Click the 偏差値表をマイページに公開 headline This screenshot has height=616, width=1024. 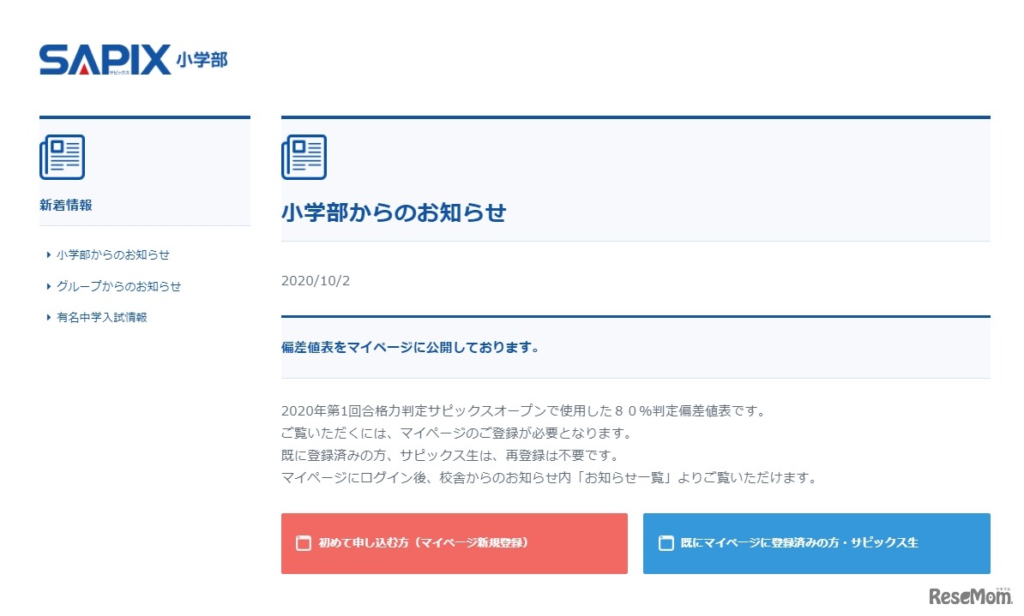(410, 347)
